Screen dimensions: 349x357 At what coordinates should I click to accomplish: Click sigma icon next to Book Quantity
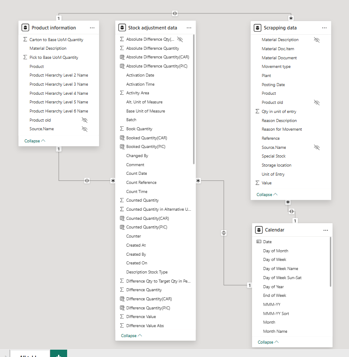(x=122, y=129)
